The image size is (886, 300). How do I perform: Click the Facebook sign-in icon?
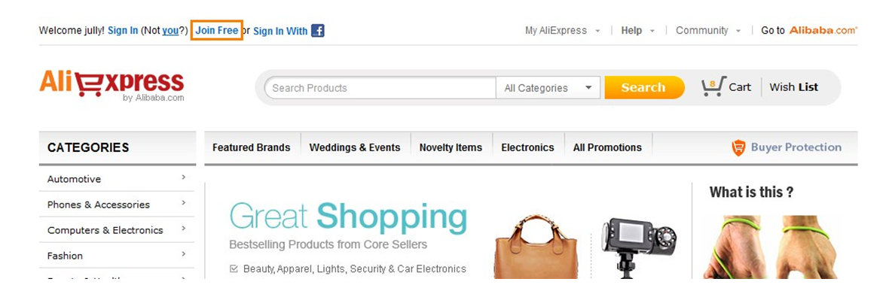[x=318, y=31]
